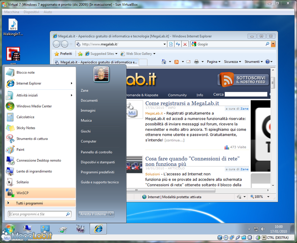
Task: Click the Google search magnifier icon
Action: [x=268, y=44]
